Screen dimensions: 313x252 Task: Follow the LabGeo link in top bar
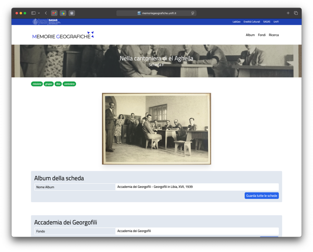point(236,22)
